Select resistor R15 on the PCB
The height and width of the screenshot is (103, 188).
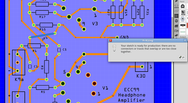tap(46, 25)
